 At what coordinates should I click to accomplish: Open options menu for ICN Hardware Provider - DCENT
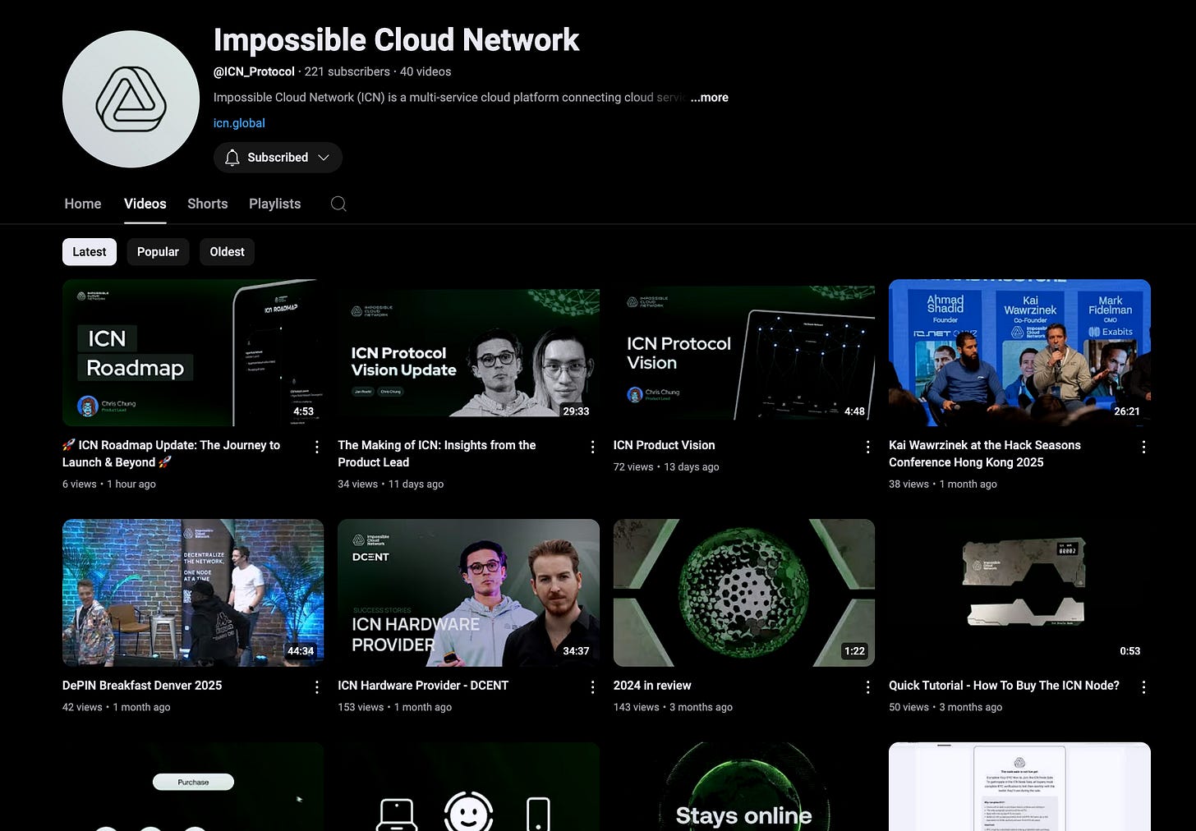[x=592, y=686]
